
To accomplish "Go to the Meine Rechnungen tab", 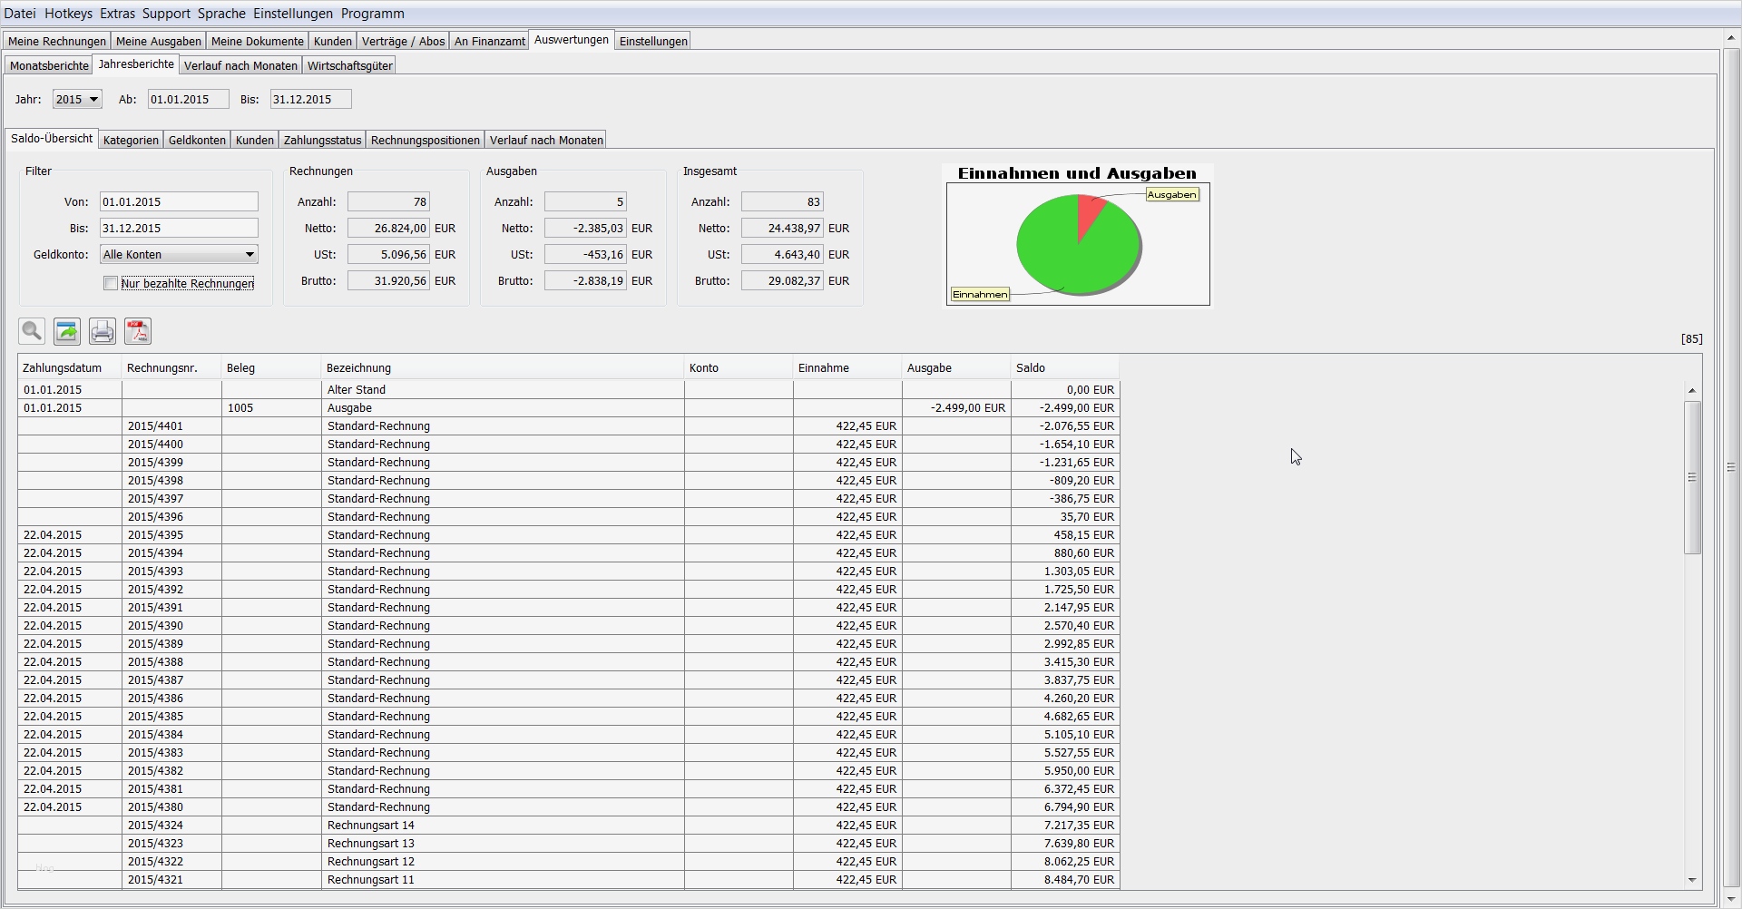I will pyautogui.click(x=57, y=42).
